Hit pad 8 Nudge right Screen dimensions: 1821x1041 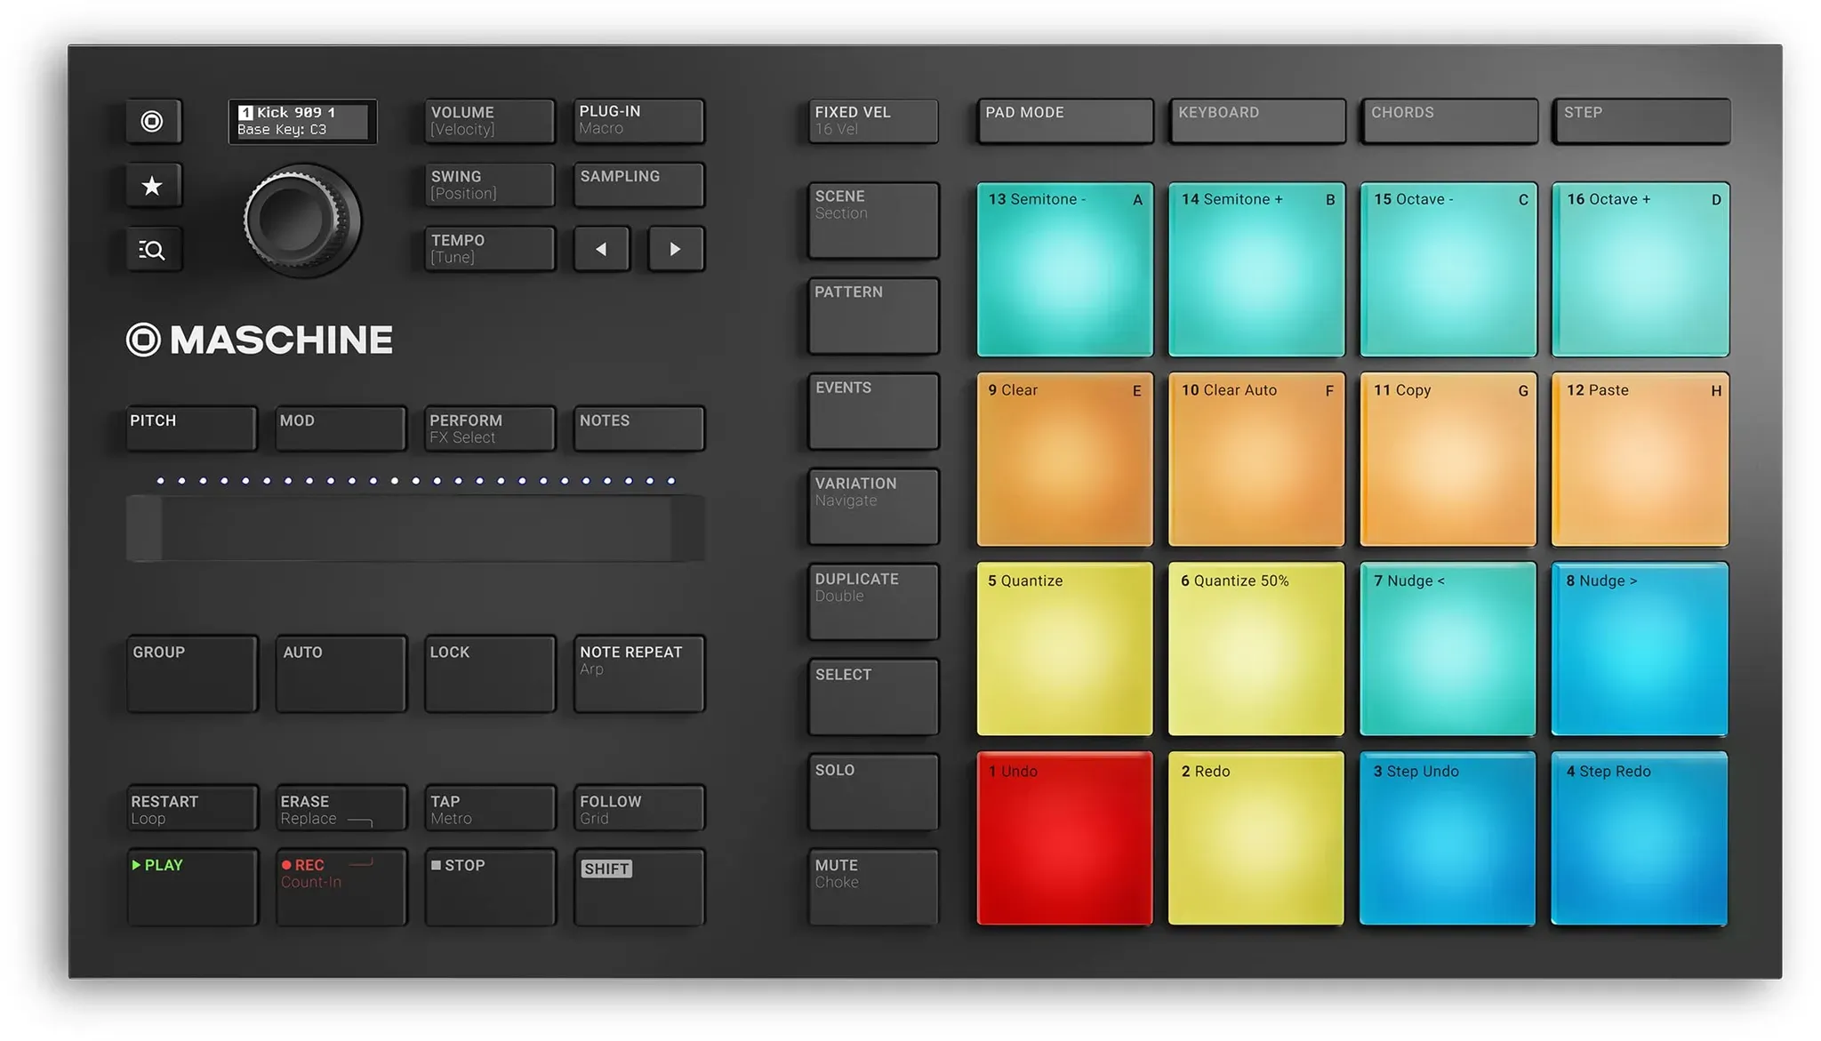click(x=1641, y=649)
